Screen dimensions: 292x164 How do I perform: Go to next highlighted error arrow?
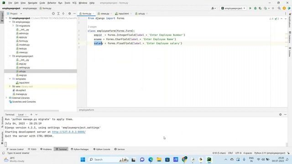click(286, 19)
